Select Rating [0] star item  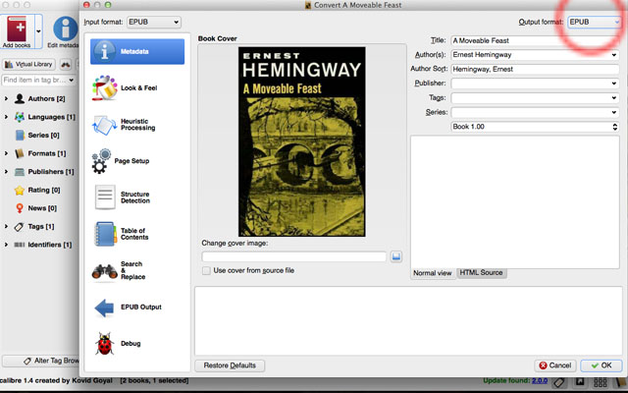point(43,190)
